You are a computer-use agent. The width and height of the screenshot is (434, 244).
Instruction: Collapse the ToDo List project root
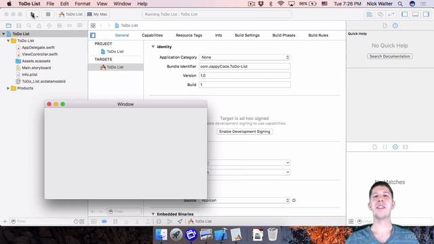(3, 34)
